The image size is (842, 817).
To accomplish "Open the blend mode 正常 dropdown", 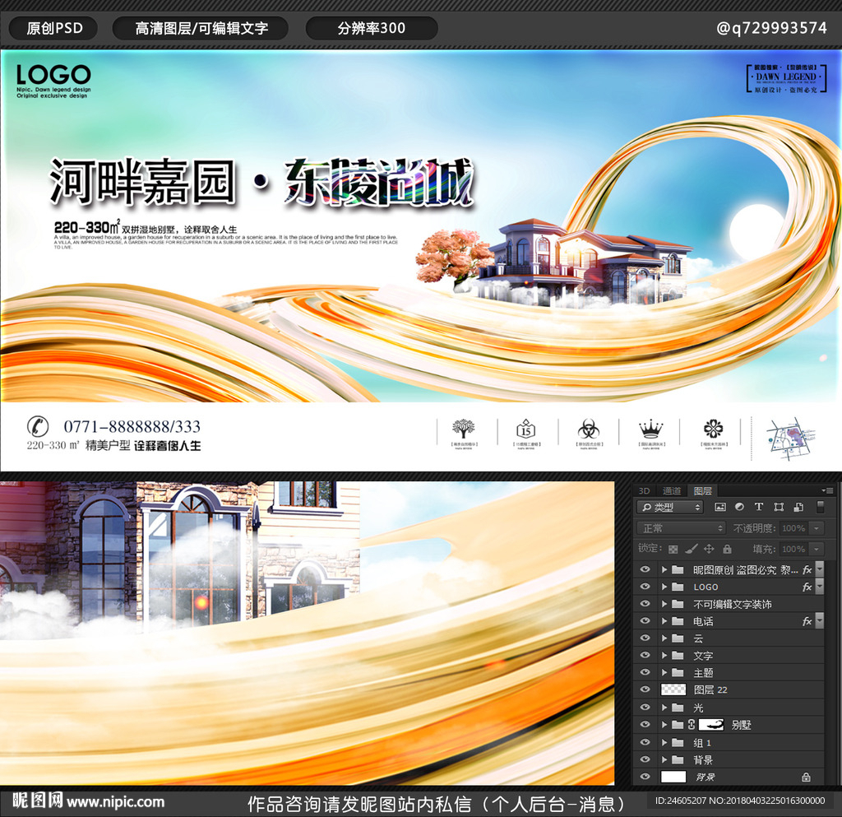I will [x=682, y=528].
